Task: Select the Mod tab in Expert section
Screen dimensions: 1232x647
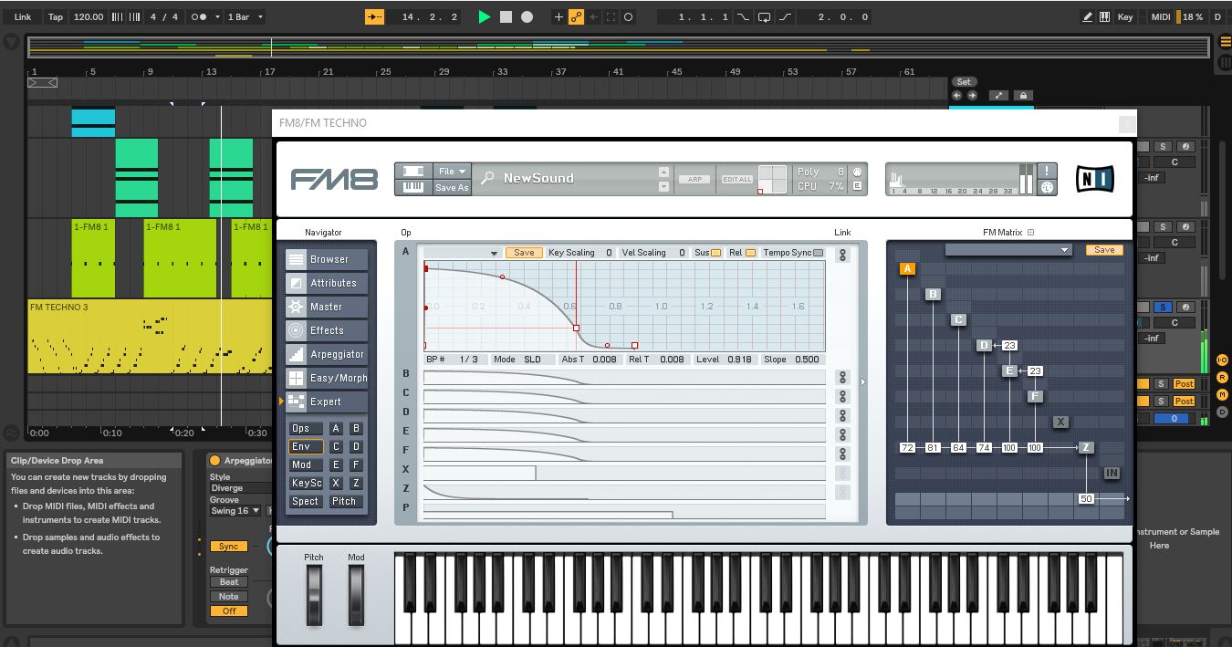Action: (x=305, y=464)
